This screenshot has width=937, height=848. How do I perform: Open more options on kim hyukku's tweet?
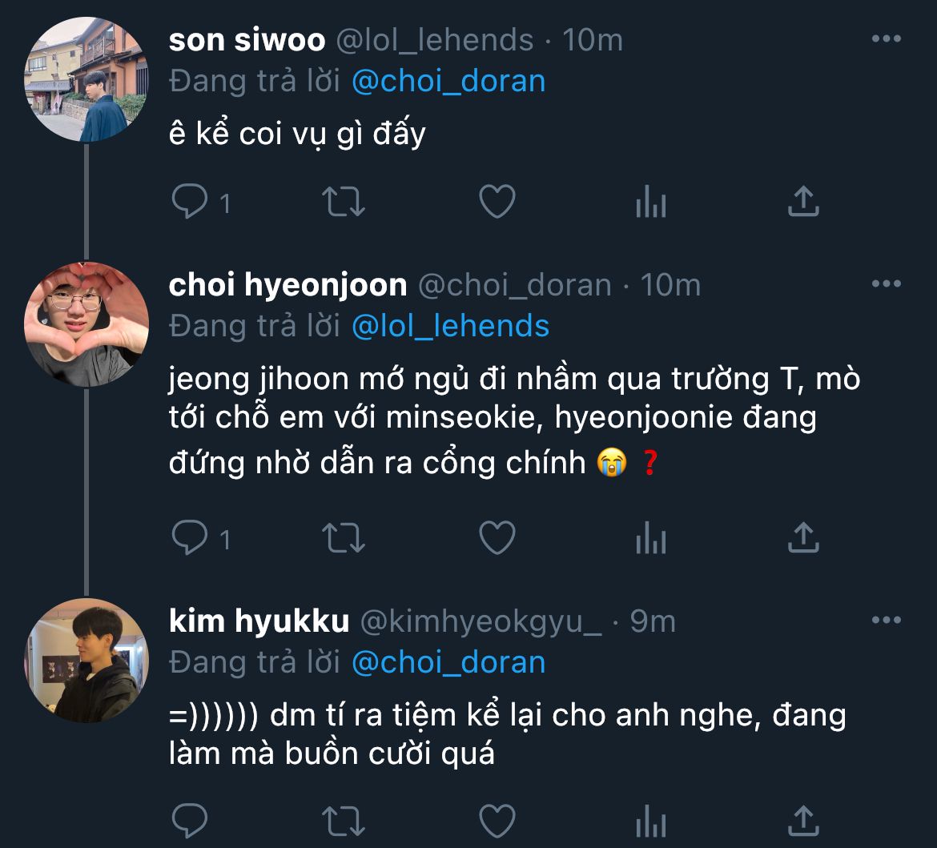tap(886, 621)
